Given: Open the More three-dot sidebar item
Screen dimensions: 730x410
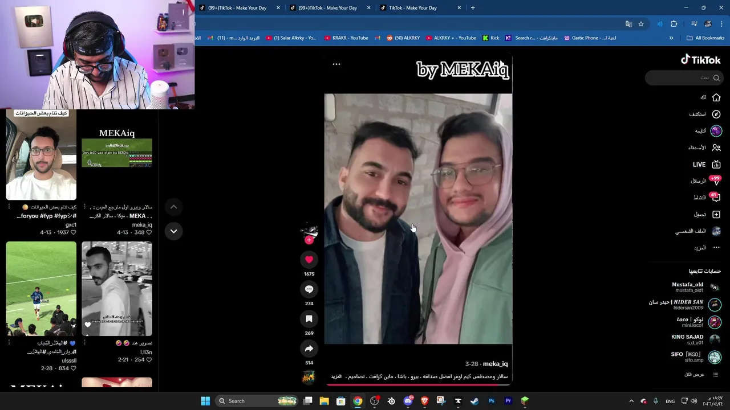Looking at the screenshot, I should click(x=716, y=248).
